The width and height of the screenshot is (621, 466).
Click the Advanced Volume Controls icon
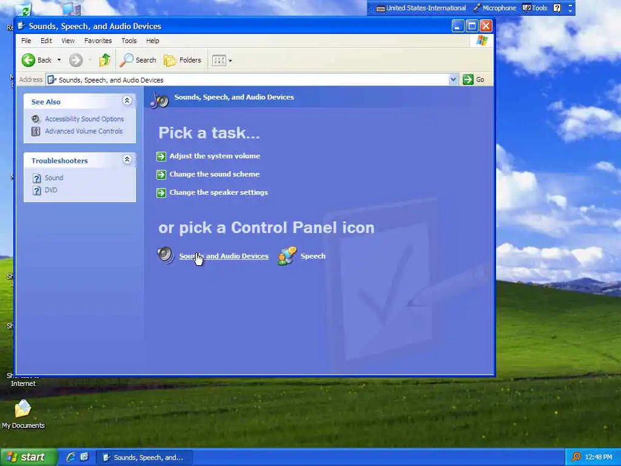point(36,131)
